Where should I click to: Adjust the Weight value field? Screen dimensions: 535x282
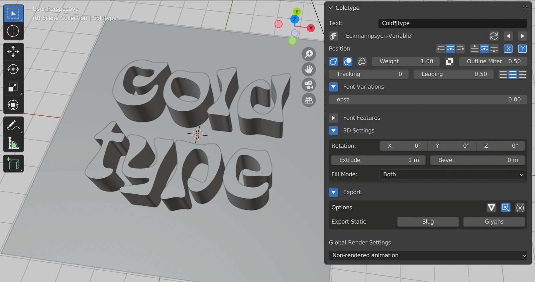(x=406, y=61)
